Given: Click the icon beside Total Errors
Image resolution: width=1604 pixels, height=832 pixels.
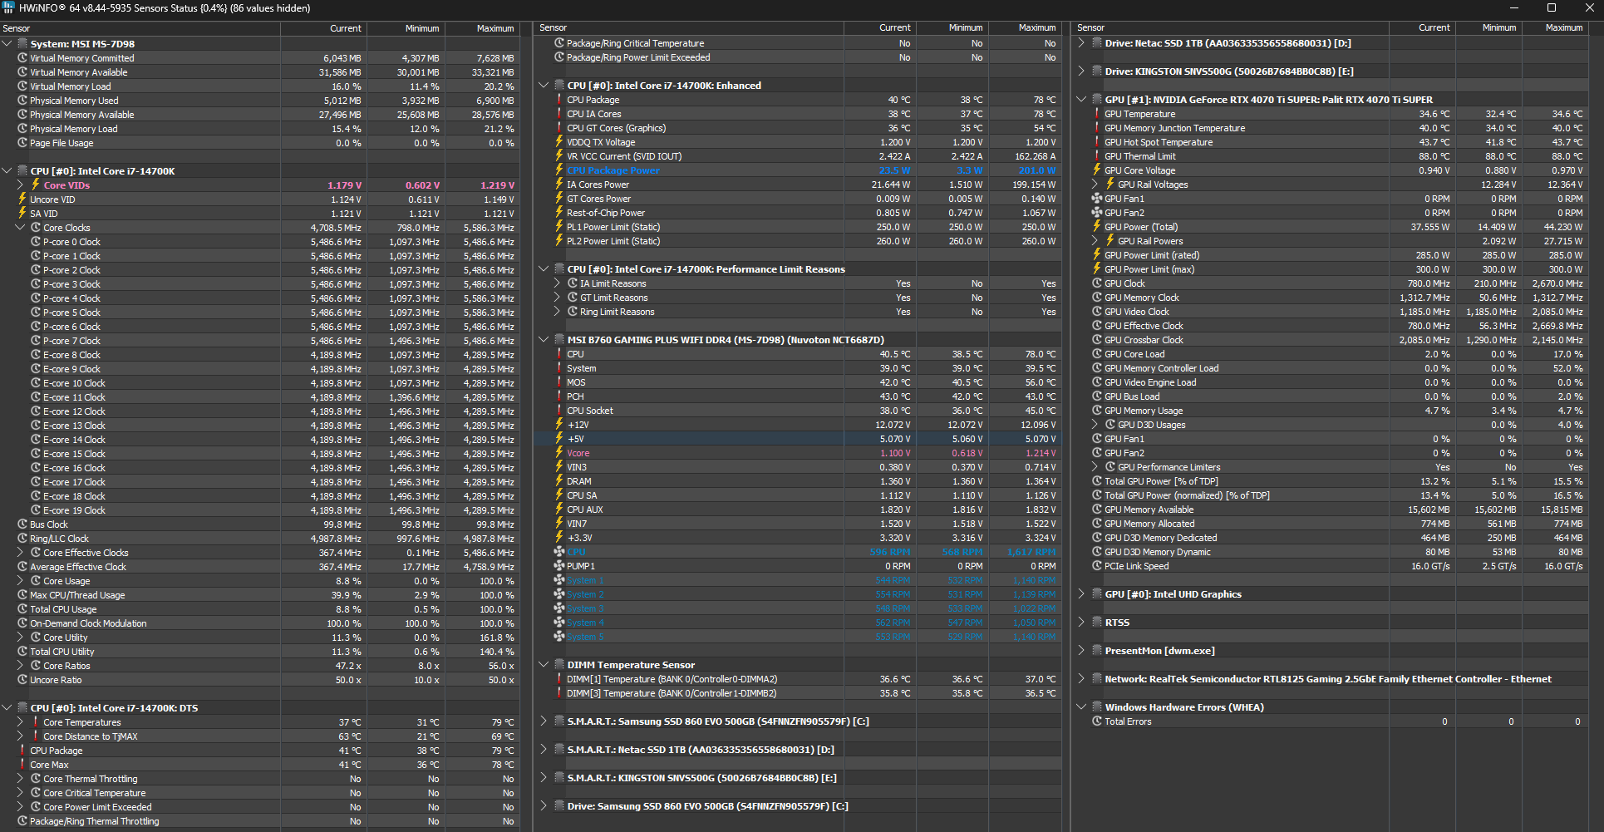Looking at the screenshot, I should (x=1097, y=721).
